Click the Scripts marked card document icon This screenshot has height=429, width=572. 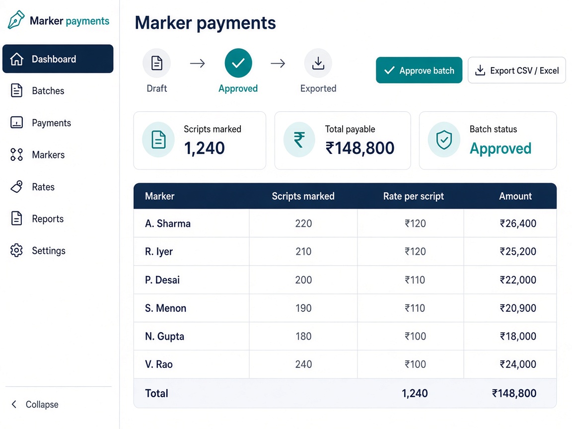tap(158, 140)
